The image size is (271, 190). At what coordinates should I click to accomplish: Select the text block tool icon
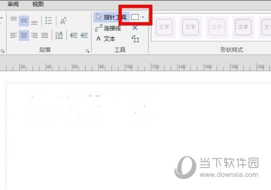pyautogui.click(x=135, y=39)
